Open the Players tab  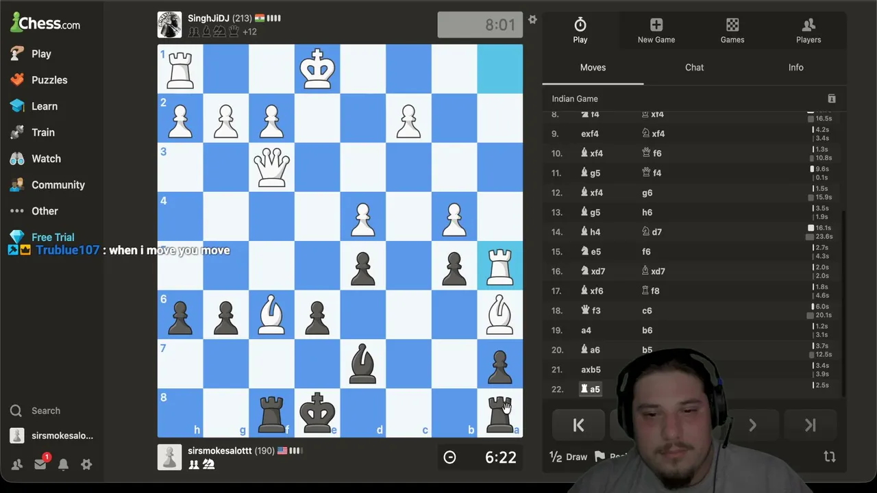click(808, 31)
